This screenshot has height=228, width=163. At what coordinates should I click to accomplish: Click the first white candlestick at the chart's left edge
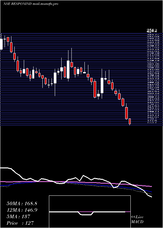click(x=1, y=44)
